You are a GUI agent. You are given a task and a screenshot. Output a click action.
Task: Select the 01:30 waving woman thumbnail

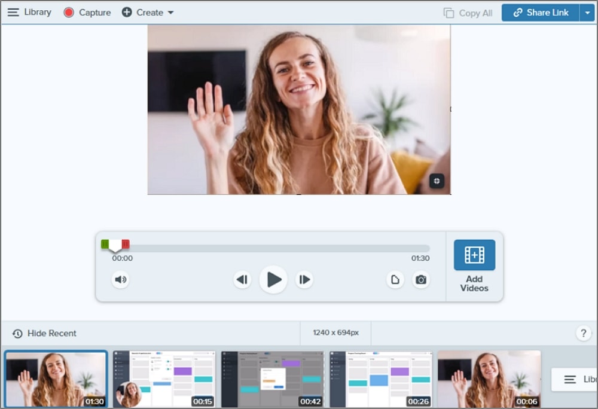(56, 379)
